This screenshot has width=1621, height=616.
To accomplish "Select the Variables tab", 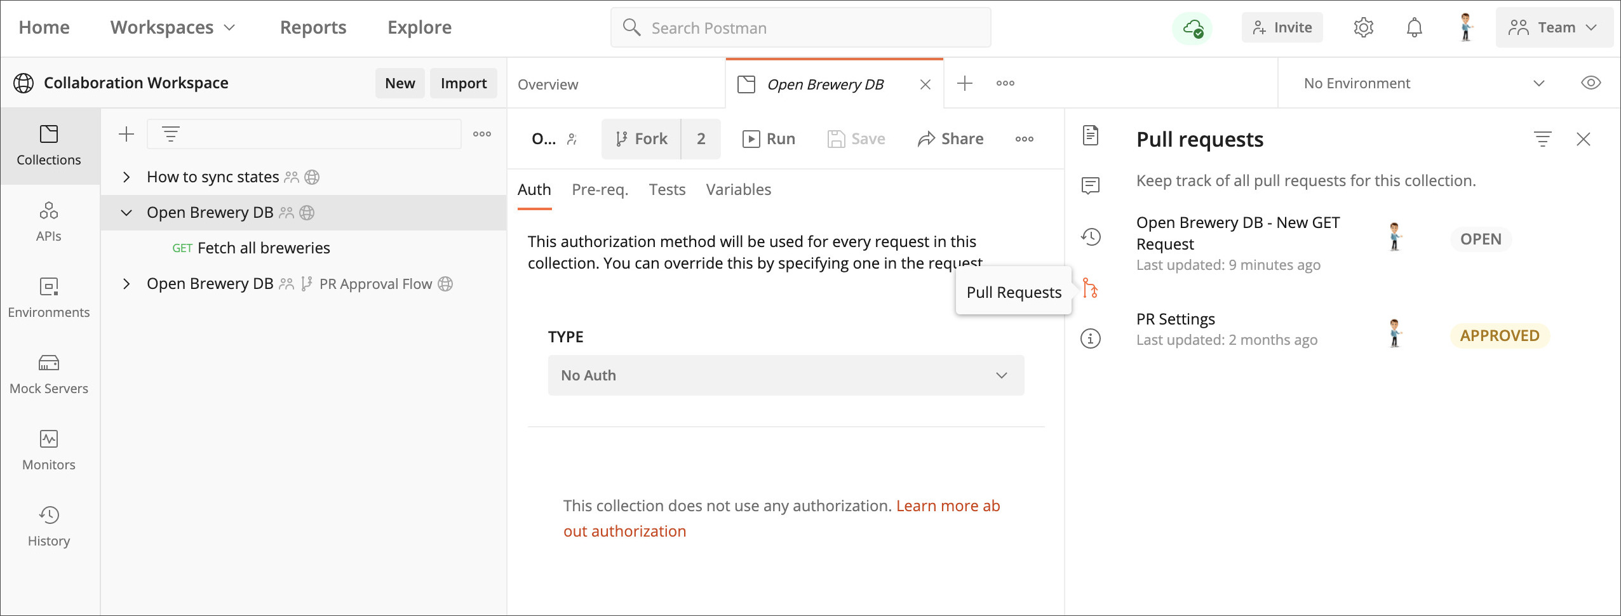I will click(x=738, y=190).
